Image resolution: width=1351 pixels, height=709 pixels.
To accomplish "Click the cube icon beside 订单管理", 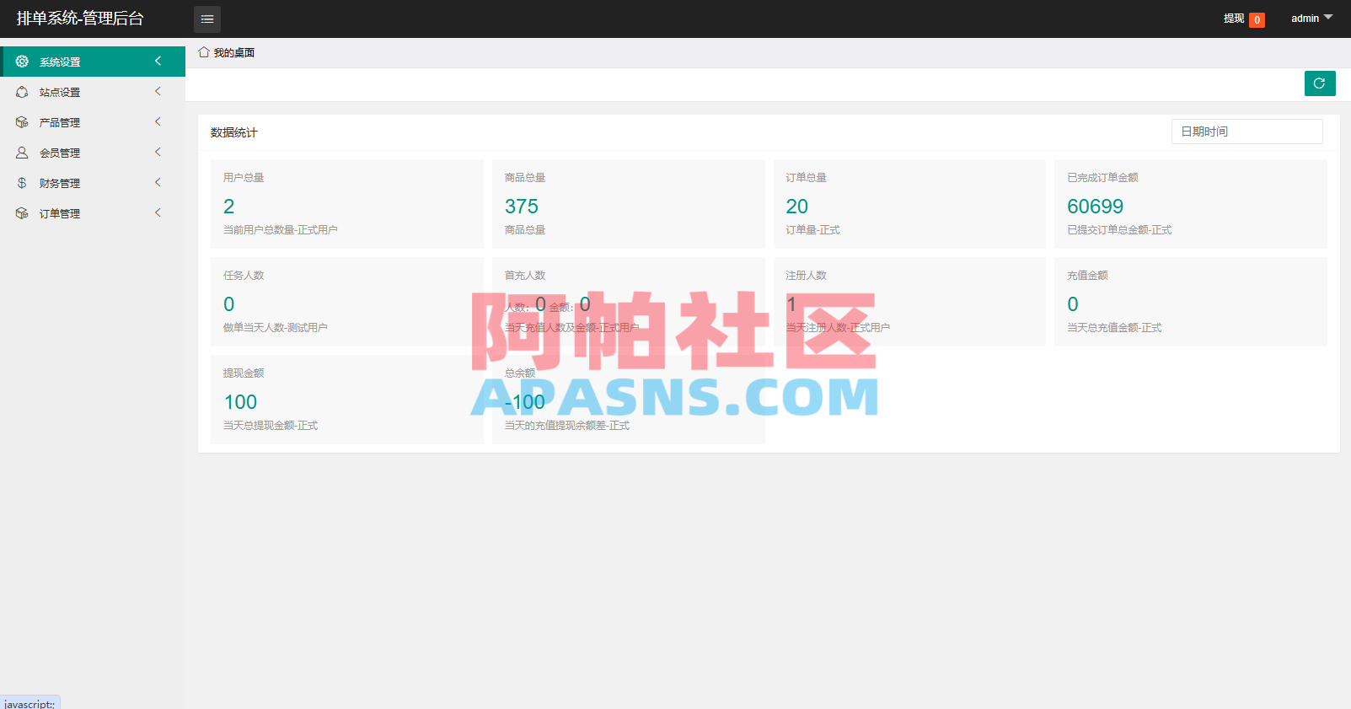I will coord(22,213).
